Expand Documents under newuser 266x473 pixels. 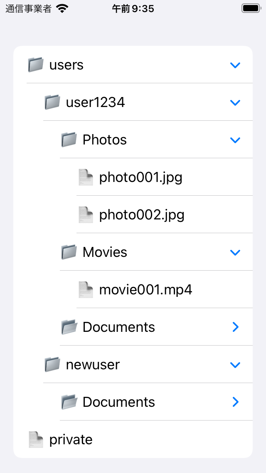tap(236, 402)
